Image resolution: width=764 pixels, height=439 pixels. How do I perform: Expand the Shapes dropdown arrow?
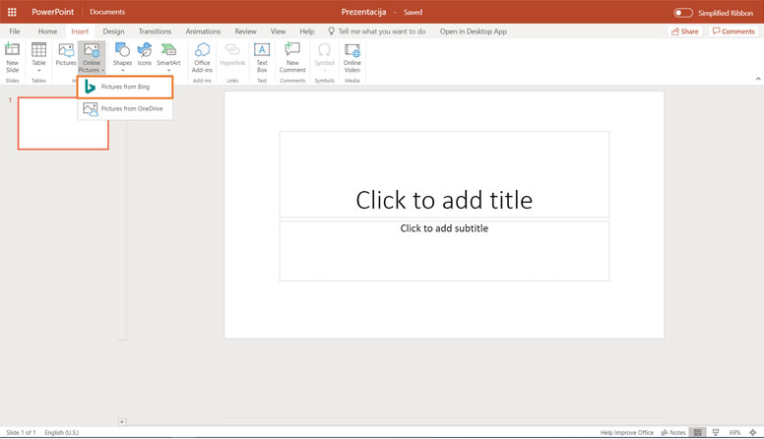122,71
